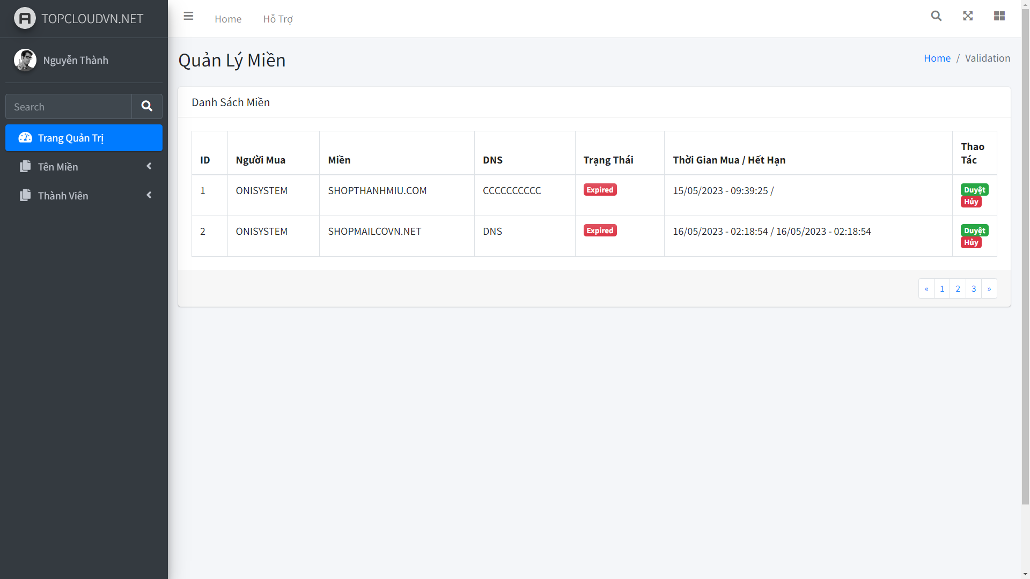
Task: Click the fullscreen expand arrows icon
Action: (968, 16)
